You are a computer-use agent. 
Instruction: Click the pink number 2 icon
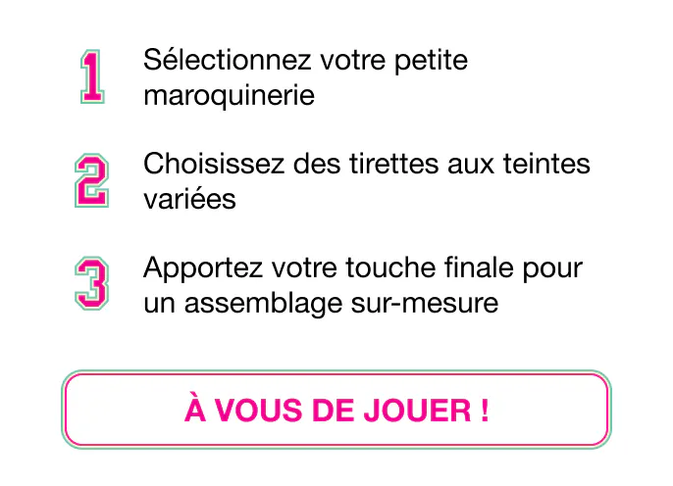(91, 179)
